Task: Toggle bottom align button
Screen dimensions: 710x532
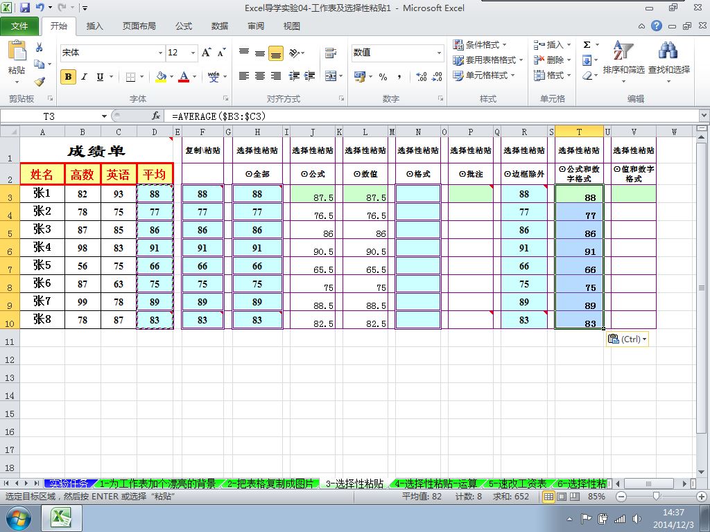Action: click(276, 53)
